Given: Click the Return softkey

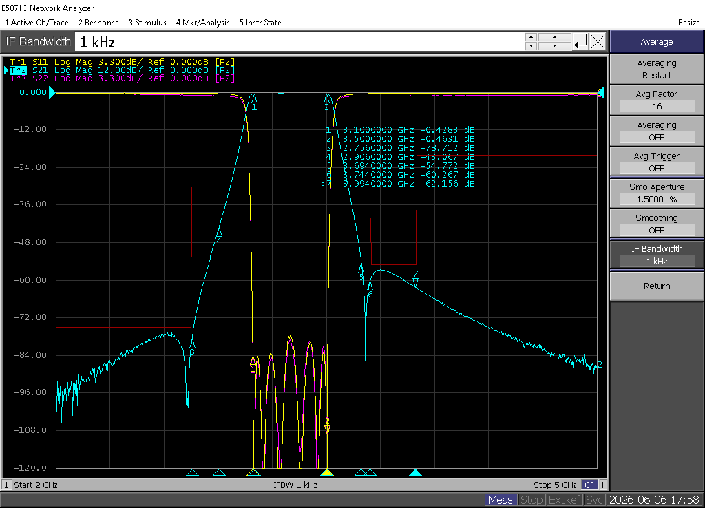Looking at the screenshot, I should 657,286.
